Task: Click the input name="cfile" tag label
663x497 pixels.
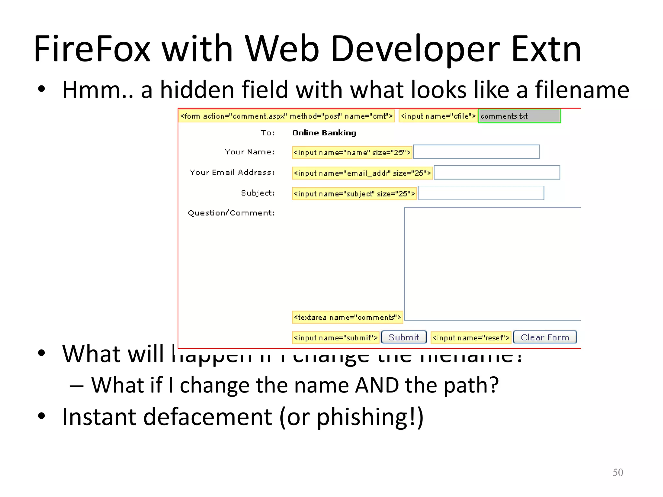Action: tap(438, 116)
